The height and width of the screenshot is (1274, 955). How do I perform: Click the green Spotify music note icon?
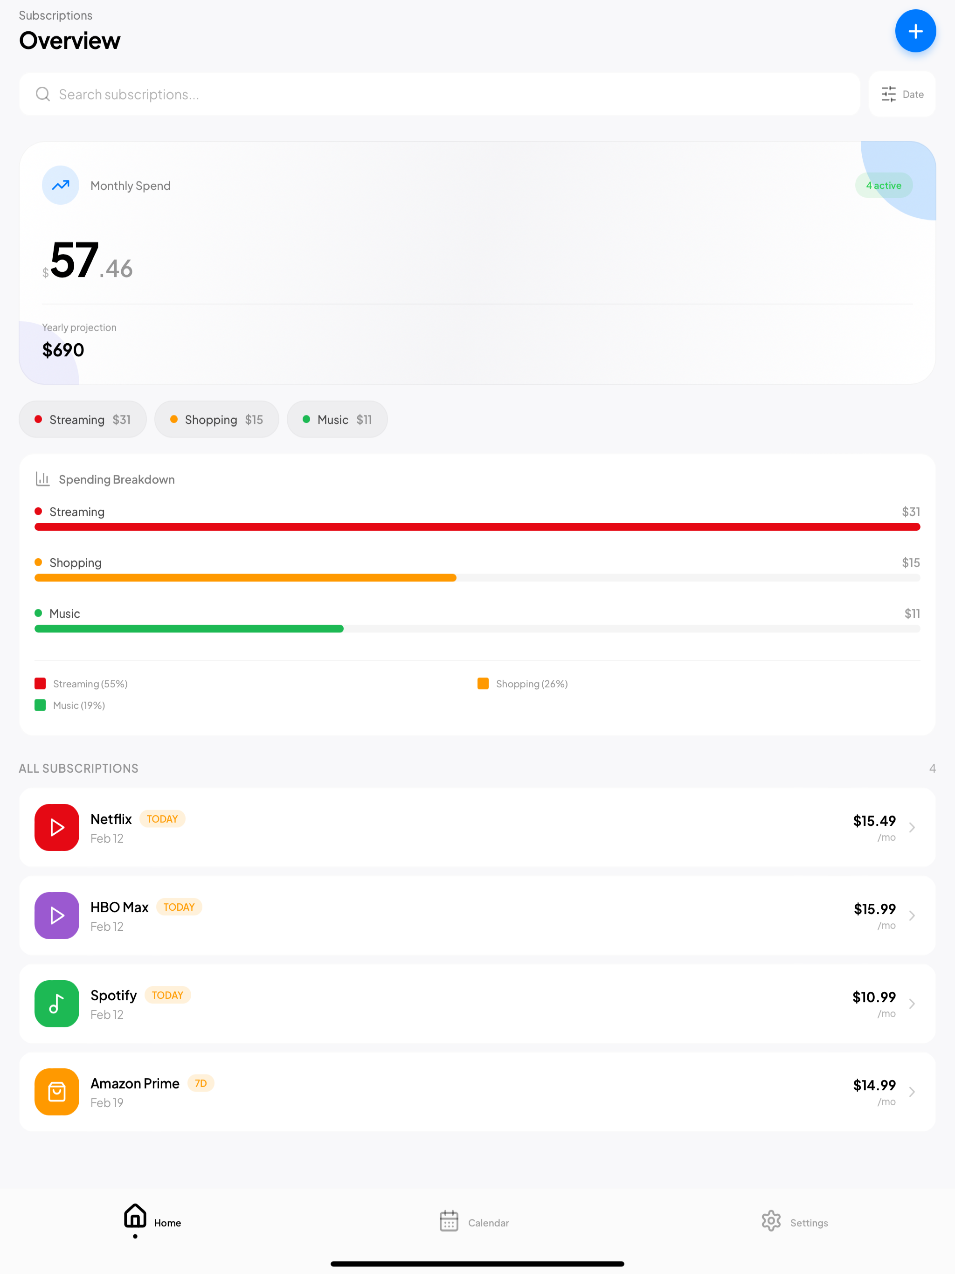tap(57, 1004)
